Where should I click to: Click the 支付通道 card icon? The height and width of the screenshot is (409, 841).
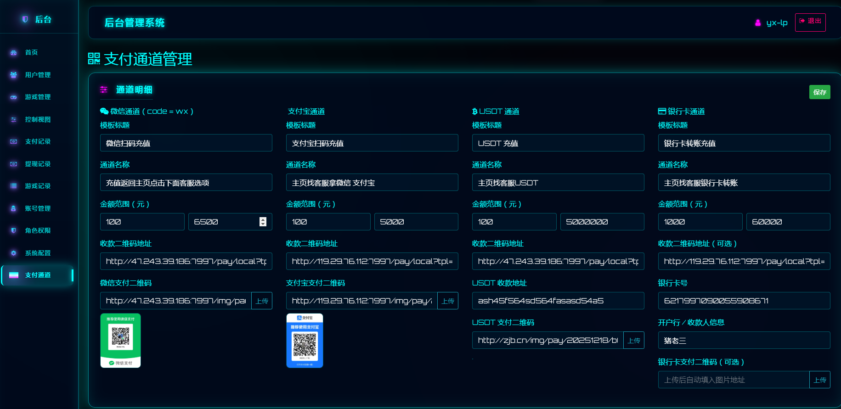pos(14,275)
